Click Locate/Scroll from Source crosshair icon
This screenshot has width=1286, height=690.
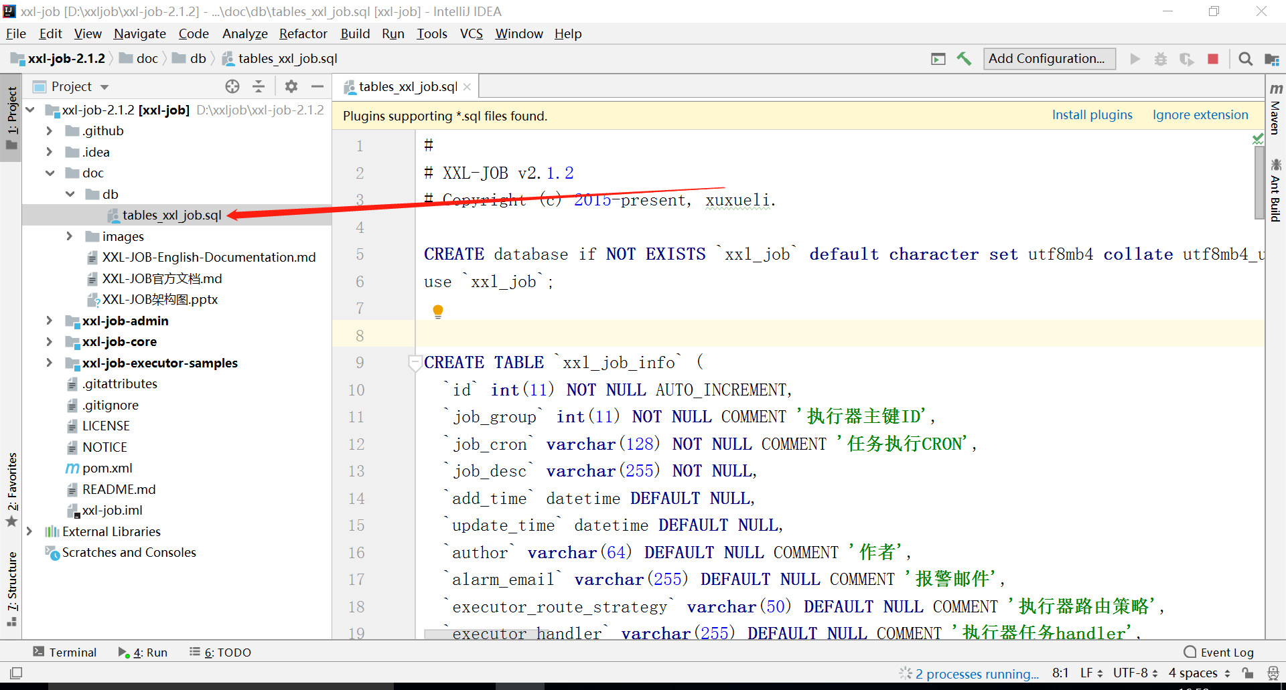coord(232,86)
